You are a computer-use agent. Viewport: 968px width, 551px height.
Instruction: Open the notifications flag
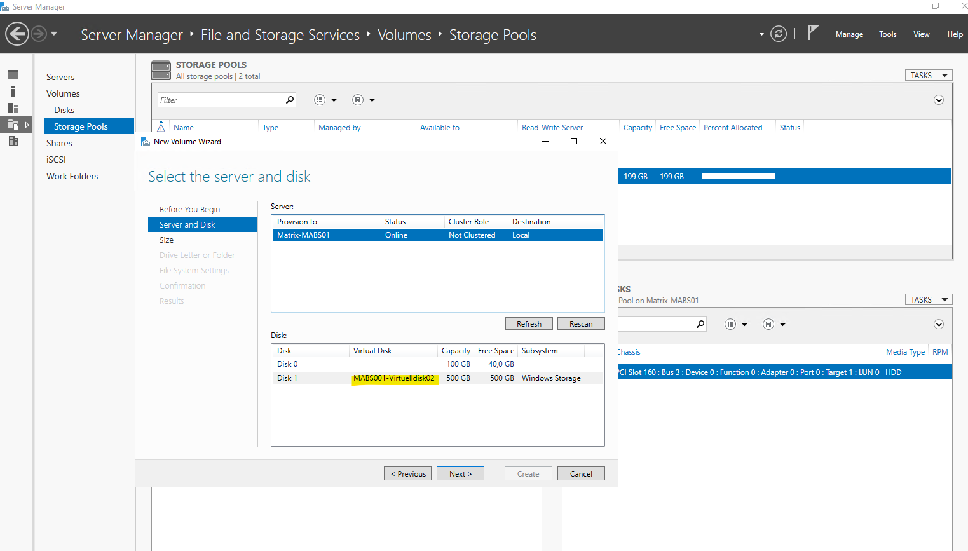point(813,32)
